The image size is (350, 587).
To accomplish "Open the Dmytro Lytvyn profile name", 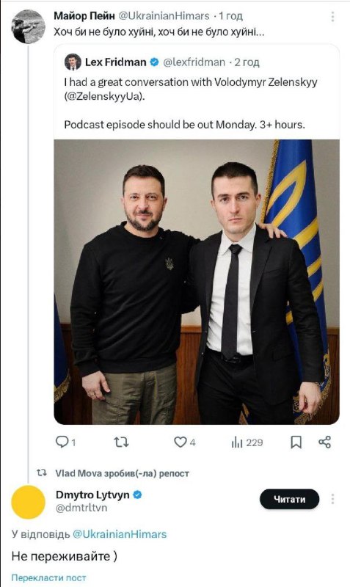I will tap(93, 495).
